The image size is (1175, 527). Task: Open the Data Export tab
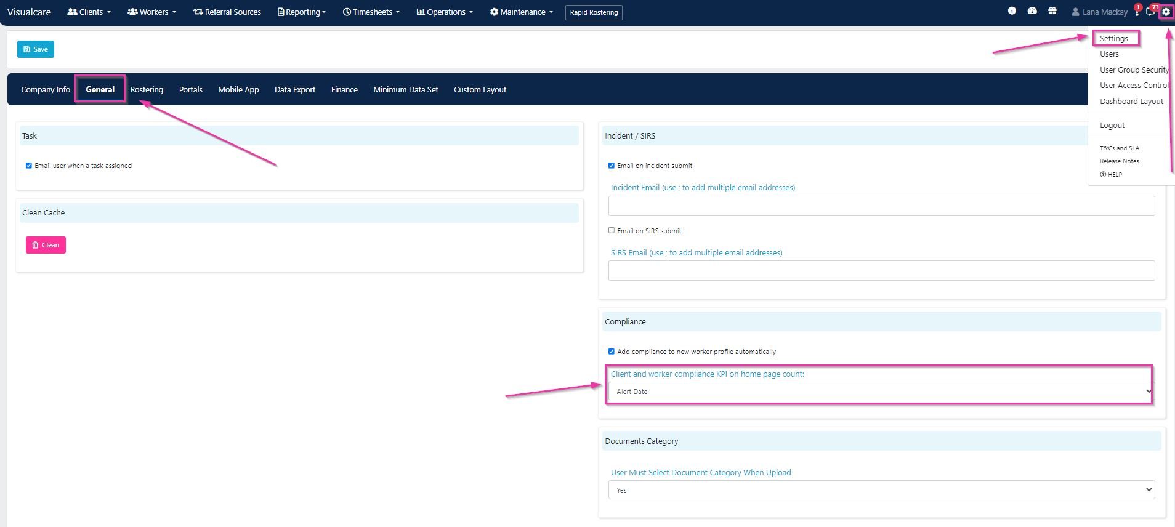point(295,89)
